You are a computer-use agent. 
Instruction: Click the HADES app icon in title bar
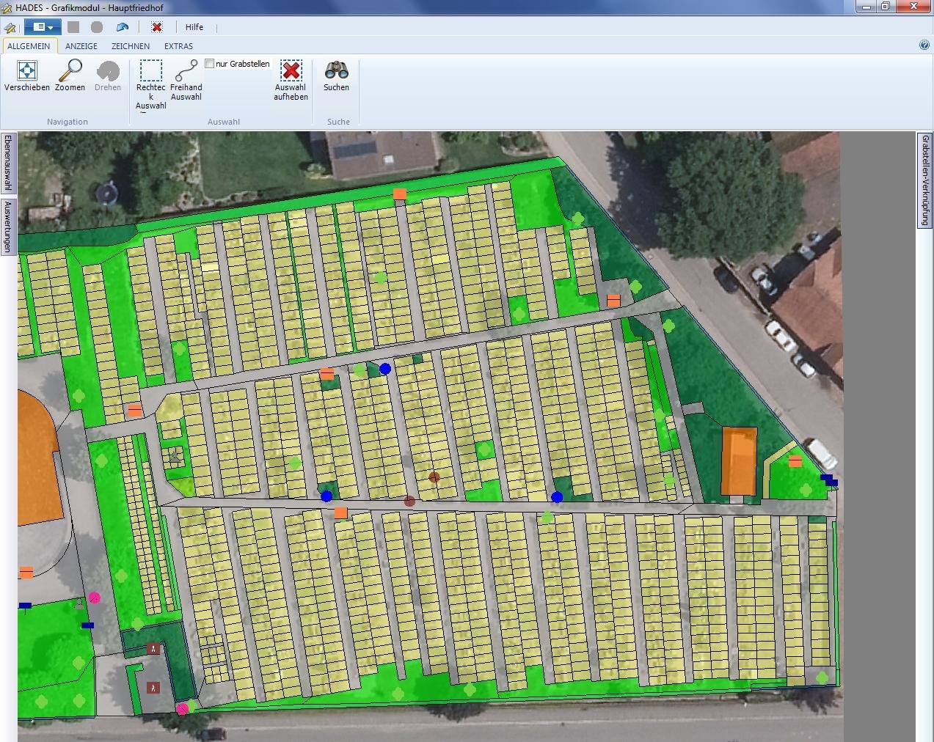[x=7, y=7]
